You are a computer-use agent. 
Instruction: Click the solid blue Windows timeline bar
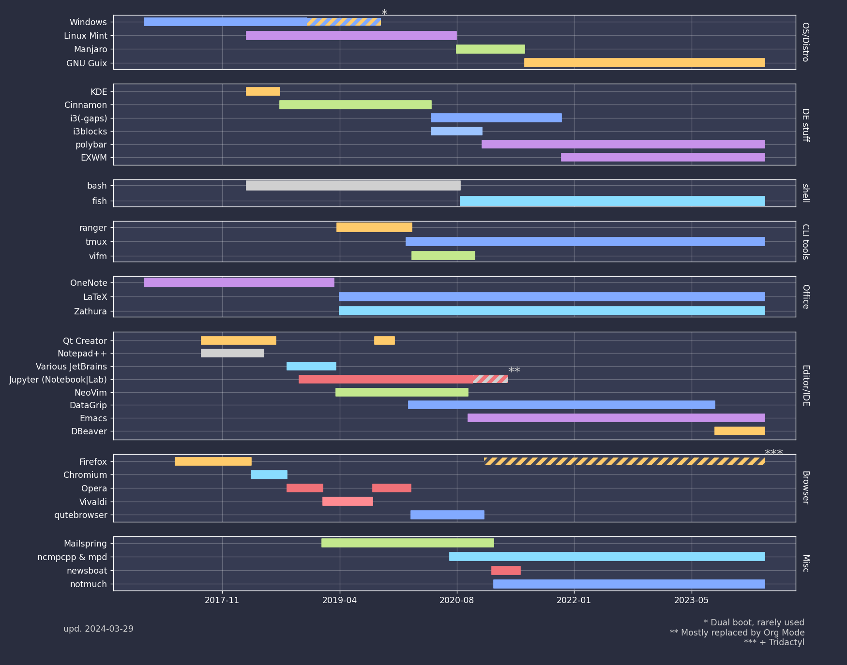coord(225,22)
